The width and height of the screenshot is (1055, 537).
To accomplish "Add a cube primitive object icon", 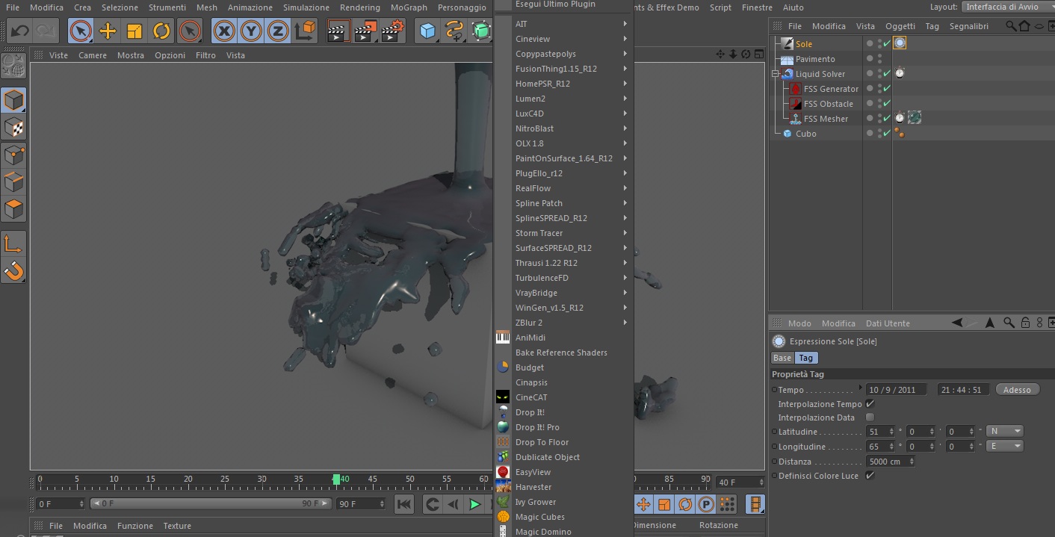I will pyautogui.click(x=427, y=31).
